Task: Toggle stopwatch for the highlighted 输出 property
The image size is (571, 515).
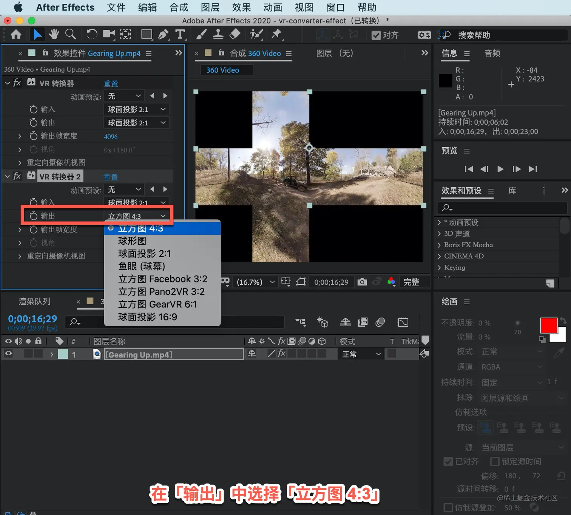Action: (34, 216)
